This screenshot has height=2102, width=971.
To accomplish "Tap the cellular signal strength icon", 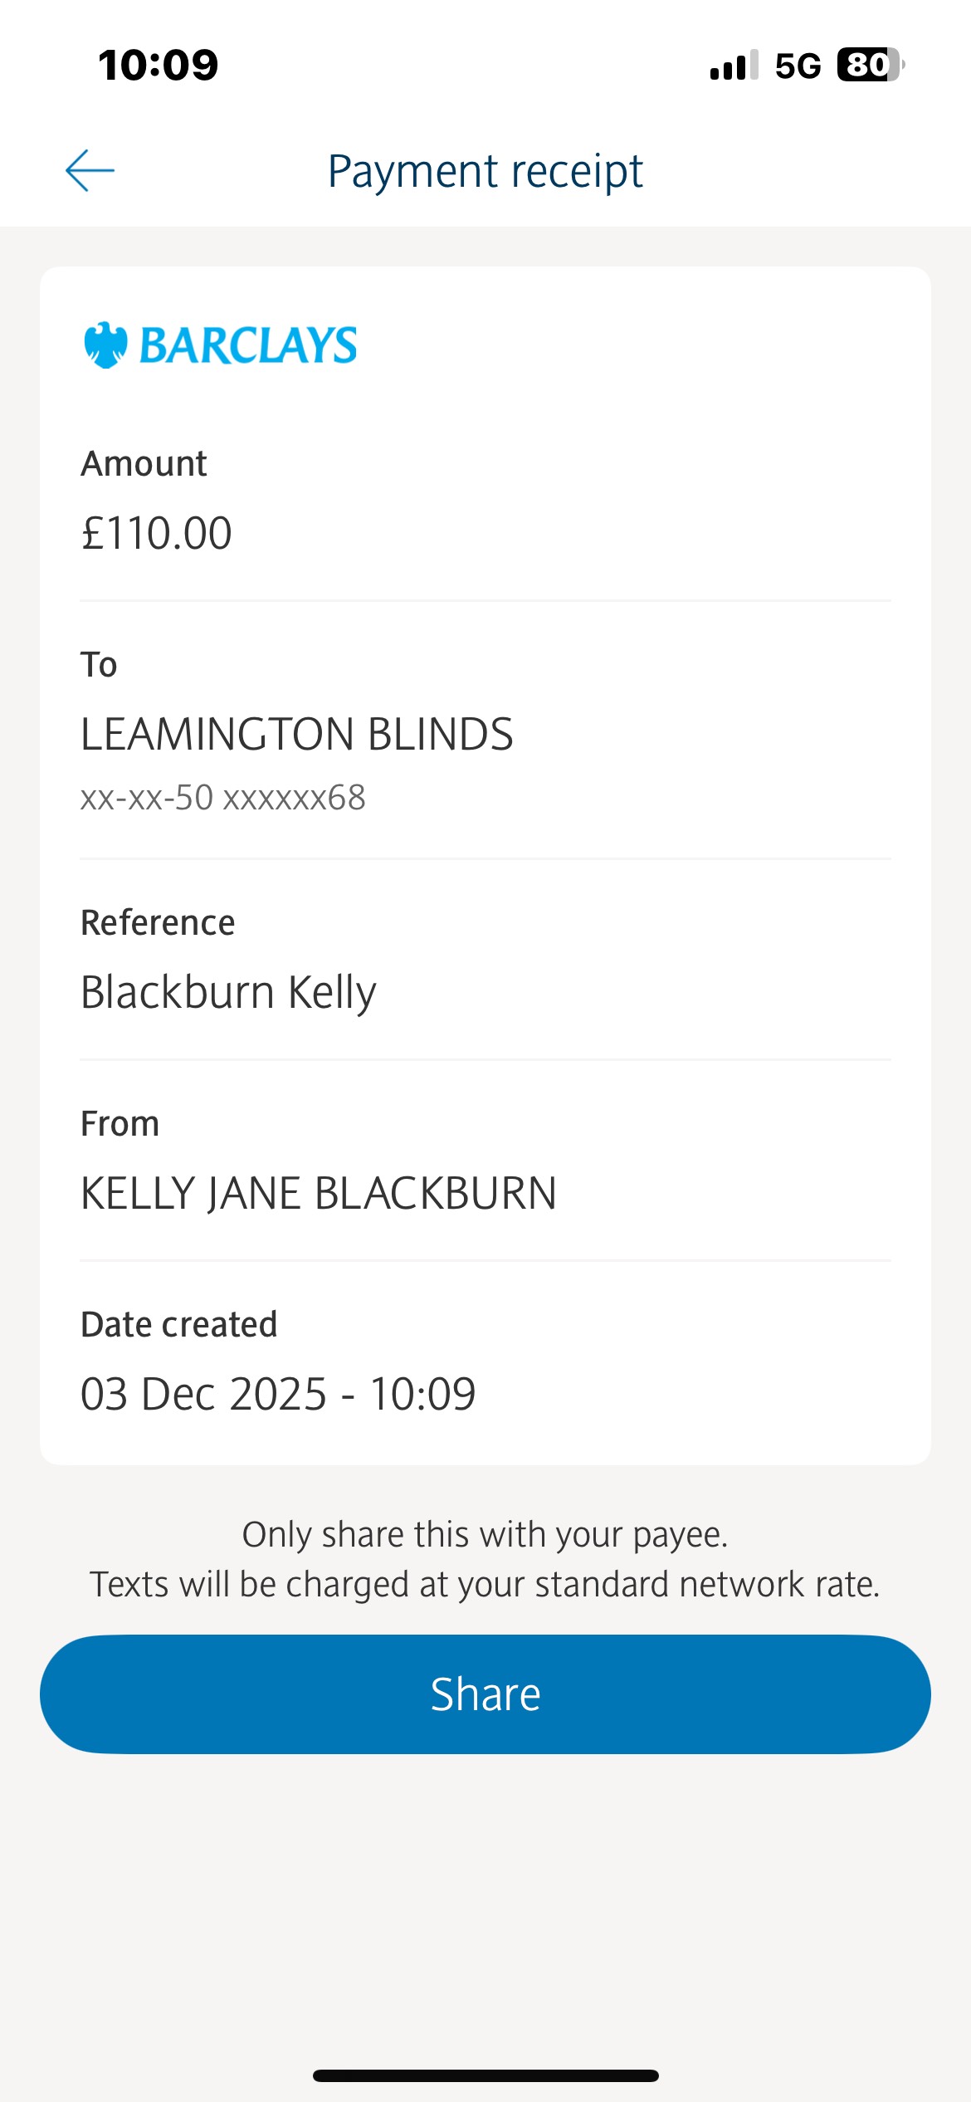I will click(x=734, y=65).
